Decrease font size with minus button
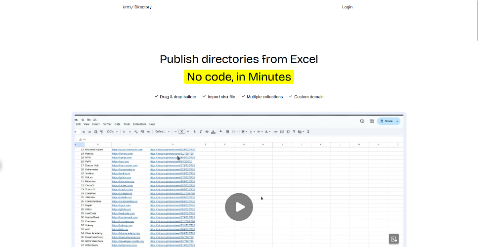478x247 pixels. [176, 132]
